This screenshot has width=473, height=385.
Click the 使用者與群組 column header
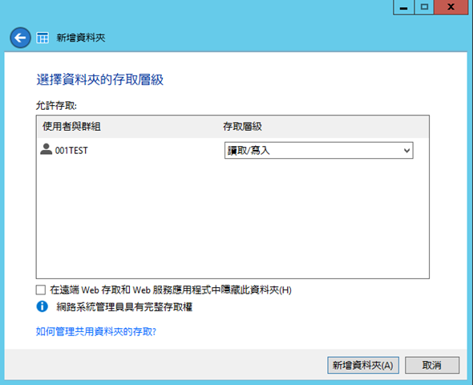pos(71,127)
